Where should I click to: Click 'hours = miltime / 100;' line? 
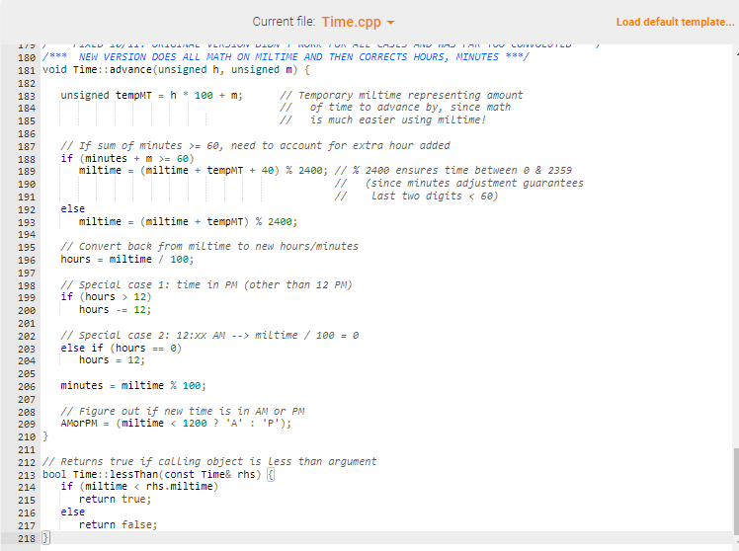(x=127, y=259)
